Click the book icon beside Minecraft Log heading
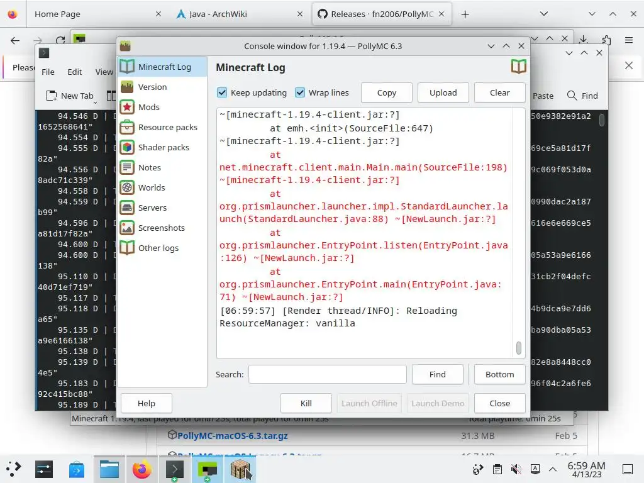The width and height of the screenshot is (644, 483). tap(518, 66)
